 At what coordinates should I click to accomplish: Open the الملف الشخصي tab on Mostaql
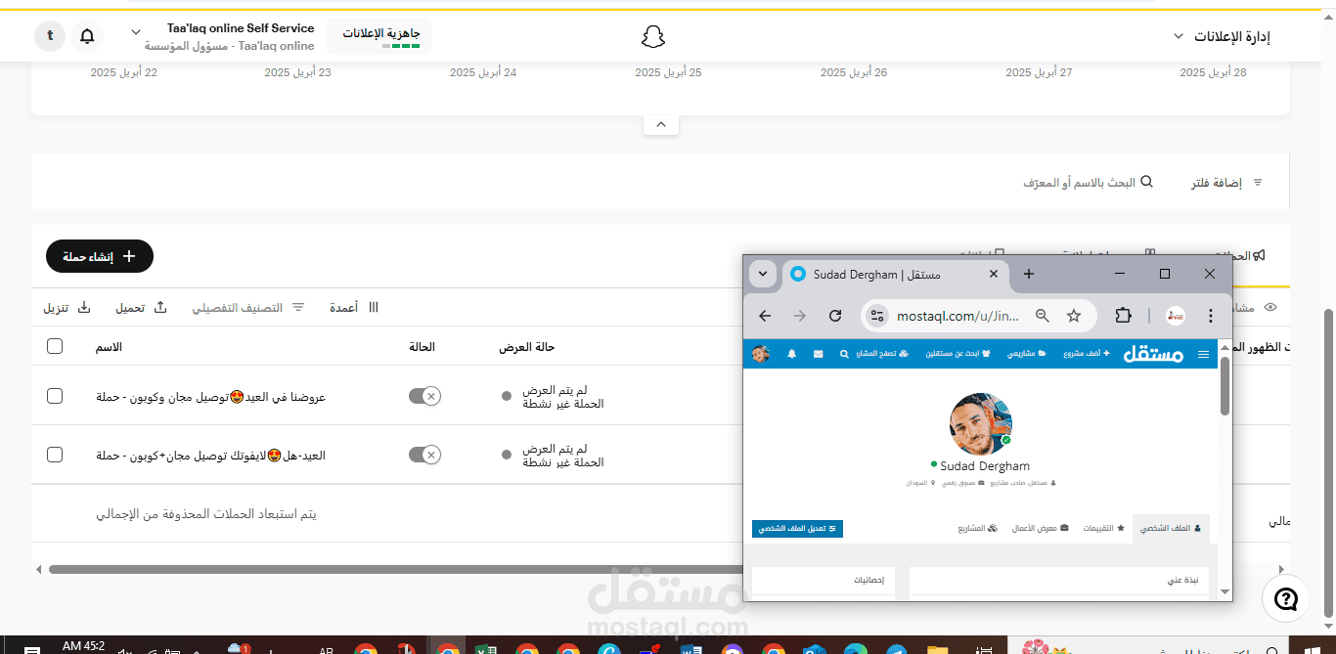click(1171, 528)
